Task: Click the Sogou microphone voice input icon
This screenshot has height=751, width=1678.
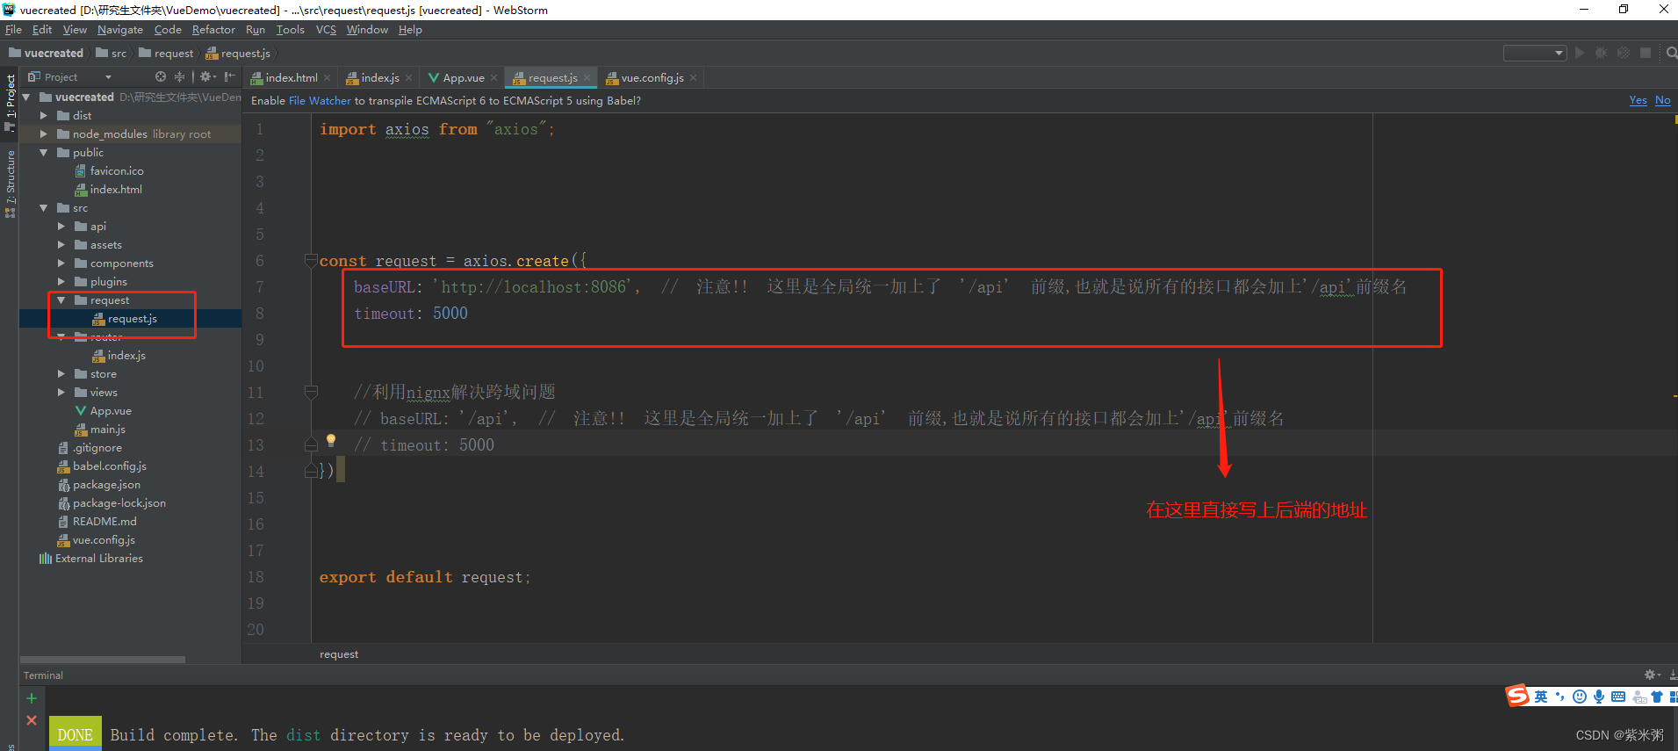Action: coord(1599,697)
